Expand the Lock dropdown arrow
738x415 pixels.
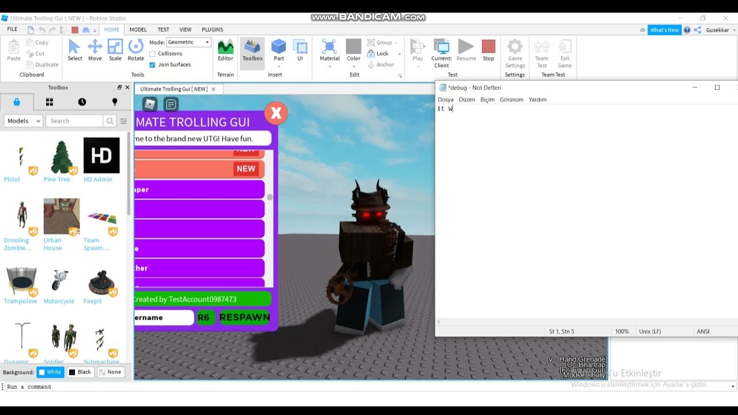tap(399, 54)
